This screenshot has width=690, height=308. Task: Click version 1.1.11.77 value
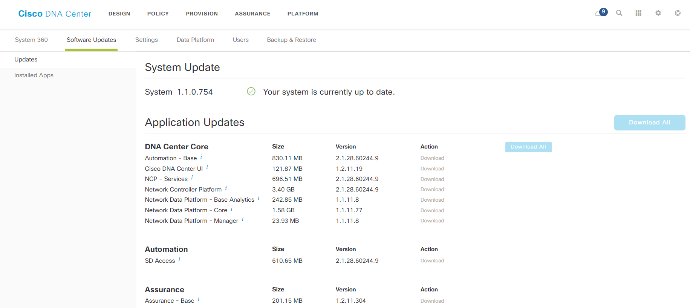point(349,210)
